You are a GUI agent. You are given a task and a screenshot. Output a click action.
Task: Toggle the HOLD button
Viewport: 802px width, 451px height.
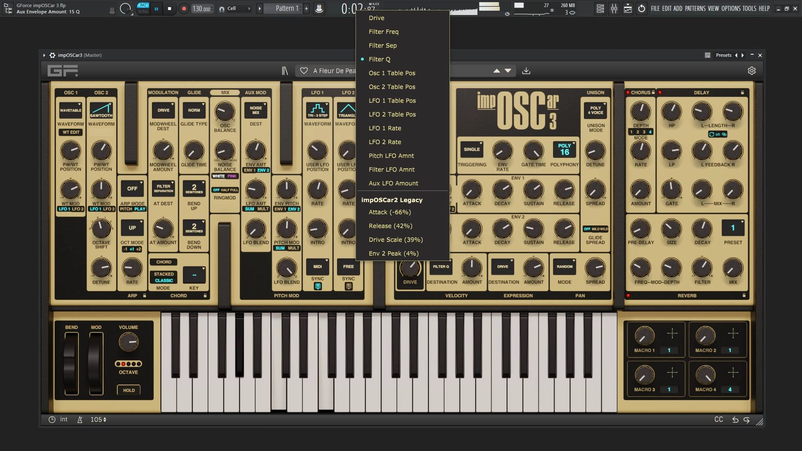click(x=129, y=390)
